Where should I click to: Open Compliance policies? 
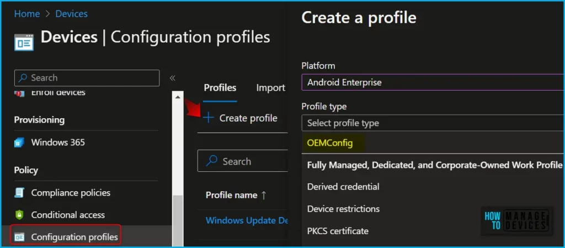point(71,193)
